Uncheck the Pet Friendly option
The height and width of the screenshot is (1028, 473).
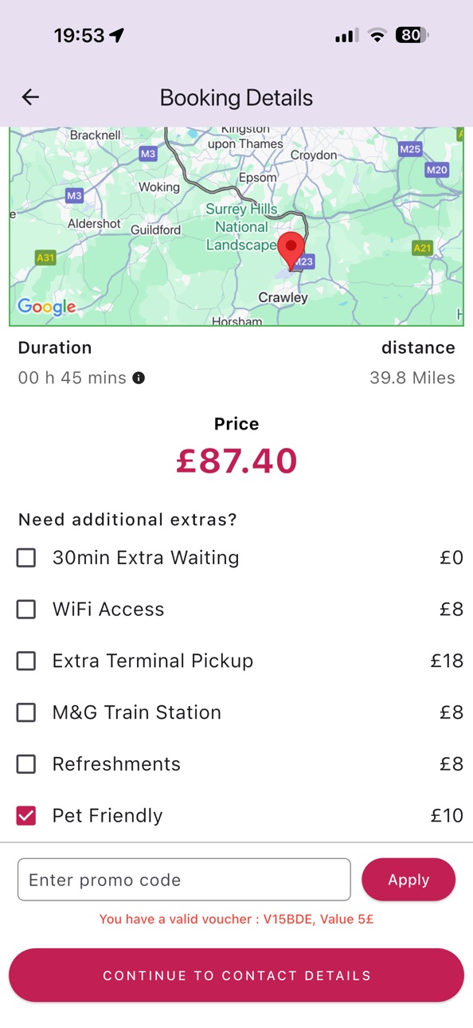click(x=26, y=815)
